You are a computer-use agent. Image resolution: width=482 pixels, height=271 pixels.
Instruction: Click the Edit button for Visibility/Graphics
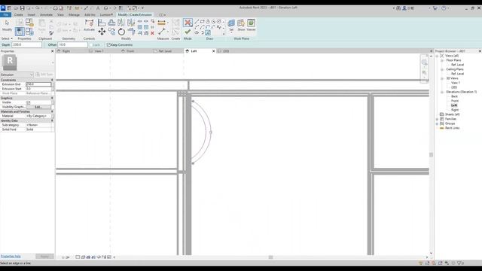[38, 107]
